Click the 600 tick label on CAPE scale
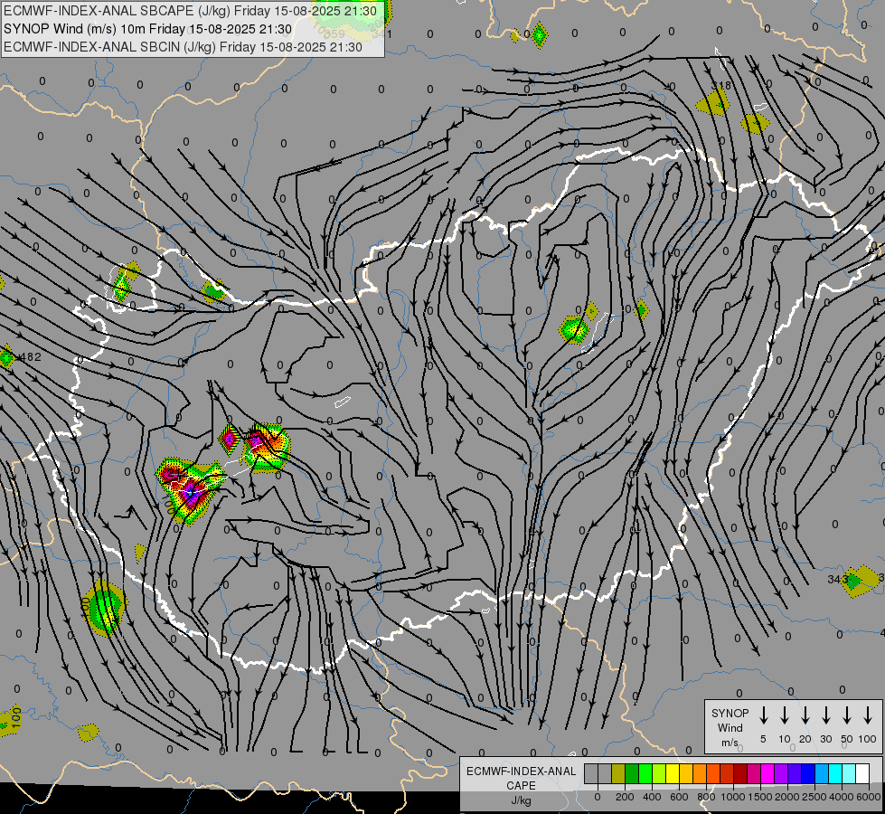885x814 pixels. coord(679,797)
